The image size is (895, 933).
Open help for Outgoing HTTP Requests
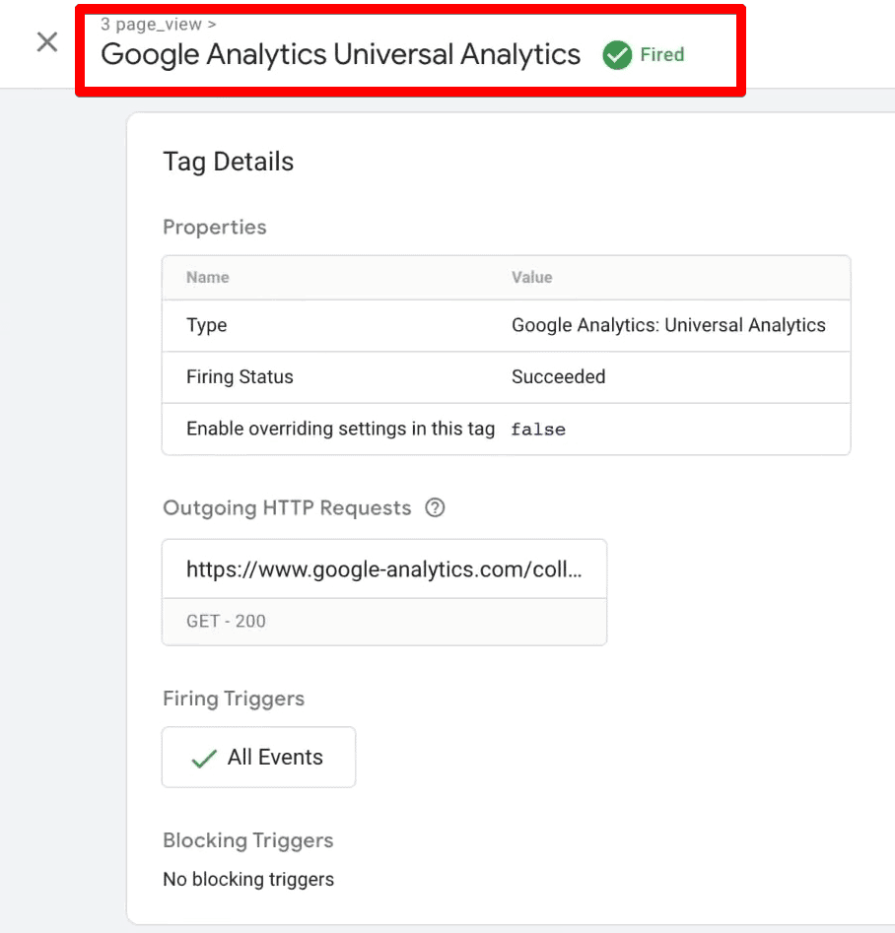[435, 507]
